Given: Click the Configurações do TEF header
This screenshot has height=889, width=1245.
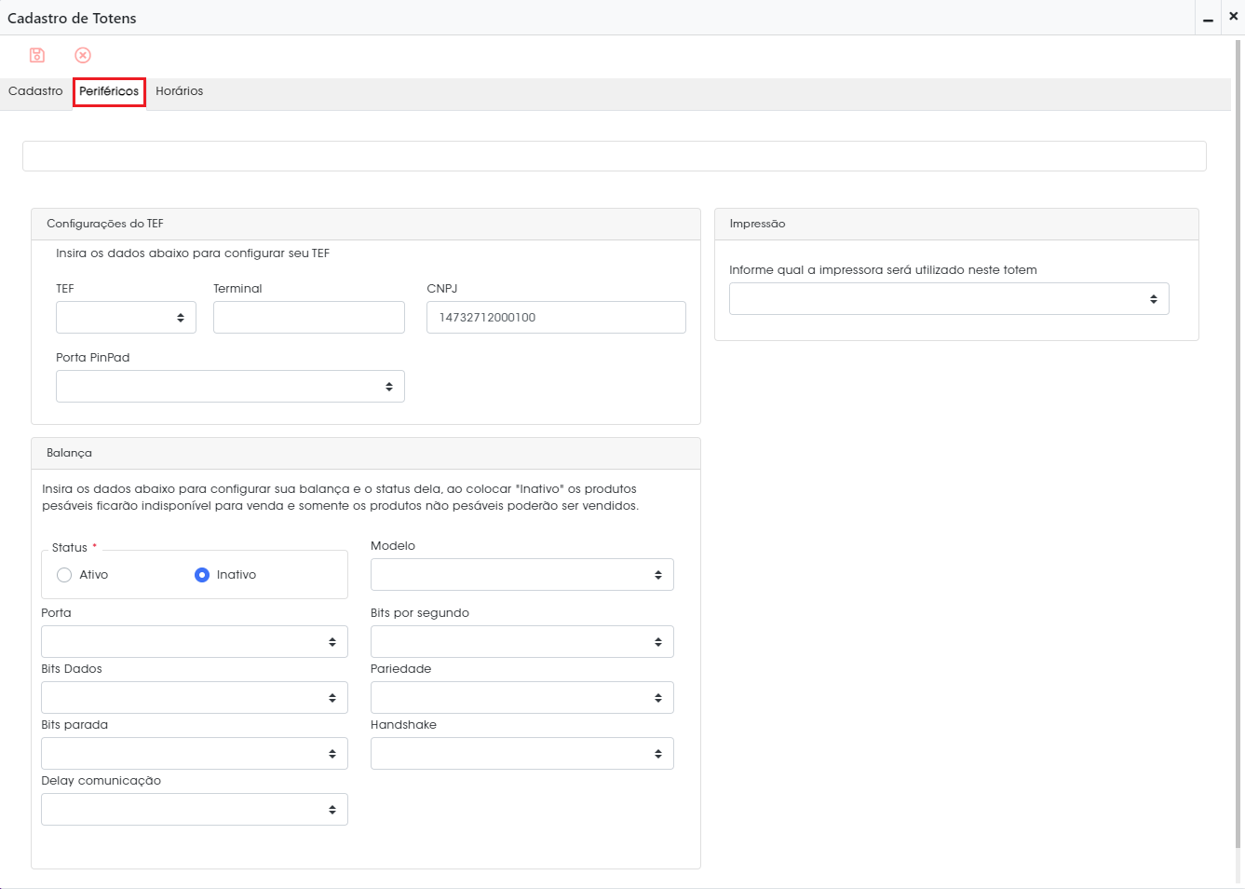Looking at the screenshot, I should (x=366, y=224).
